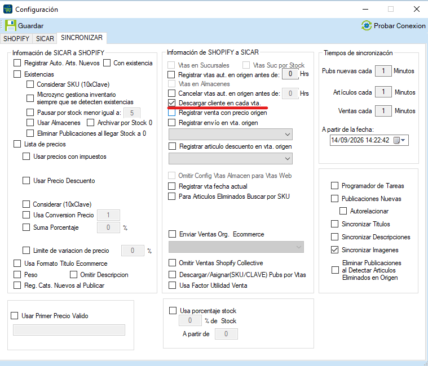Open the calendar icon in the date field
428x366 pixels.
coord(396,140)
